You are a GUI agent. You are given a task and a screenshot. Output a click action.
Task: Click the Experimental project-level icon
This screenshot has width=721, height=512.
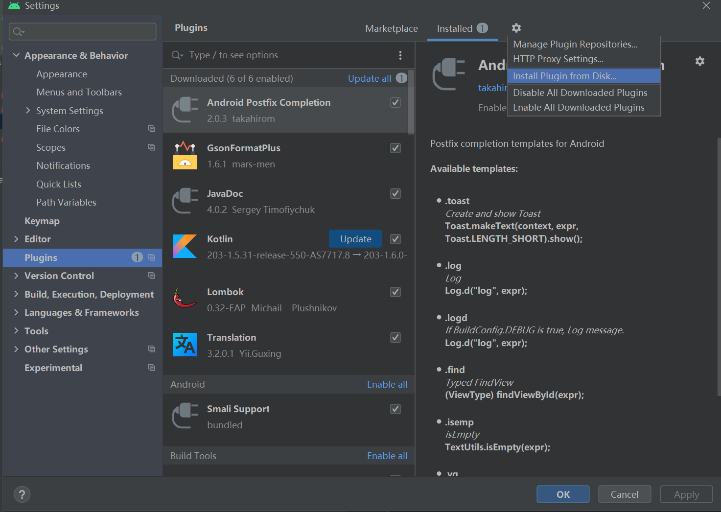coord(152,368)
